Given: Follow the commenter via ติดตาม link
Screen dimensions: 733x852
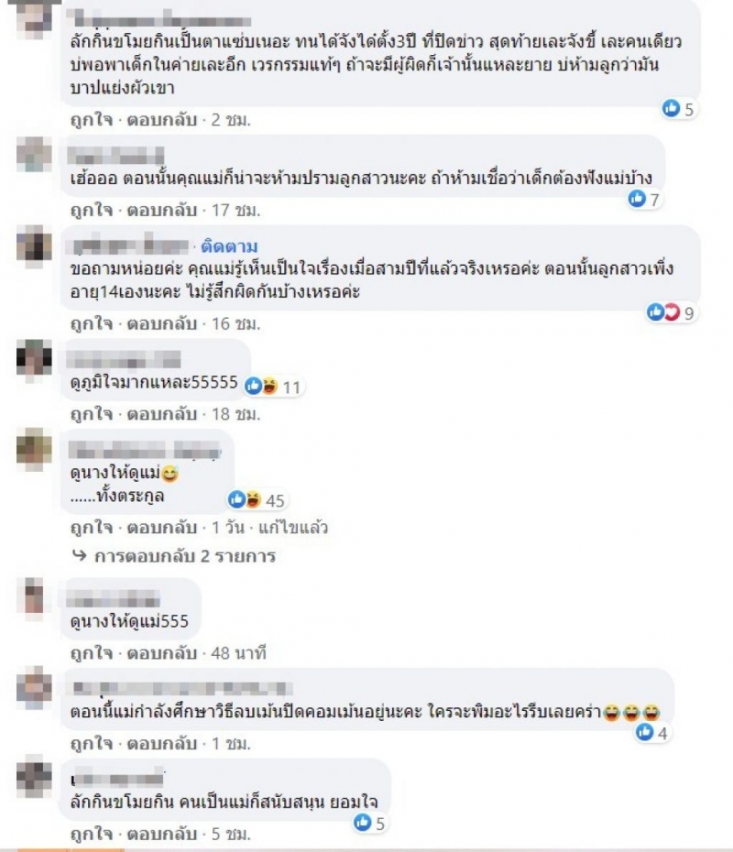Looking at the screenshot, I should pos(229,246).
